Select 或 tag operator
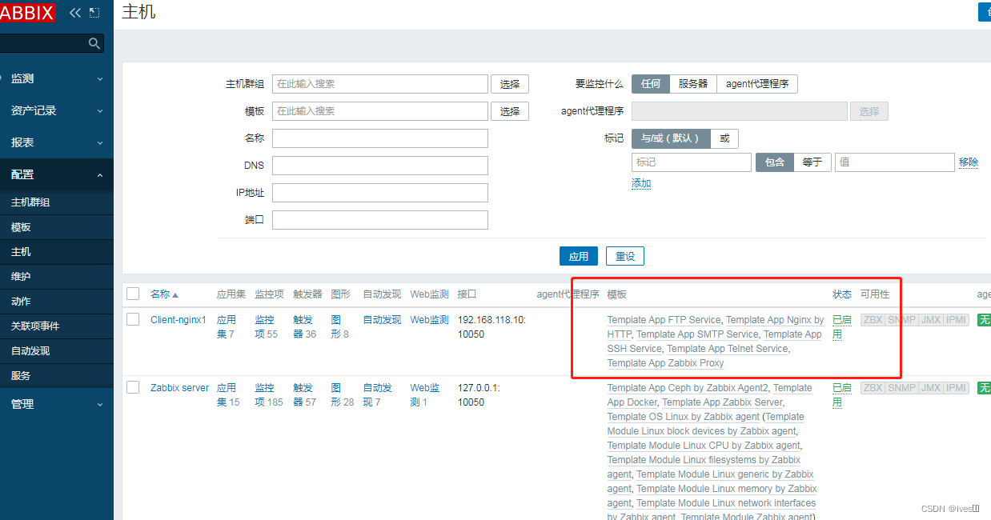This screenshot has width=991, height=520. 724,138
